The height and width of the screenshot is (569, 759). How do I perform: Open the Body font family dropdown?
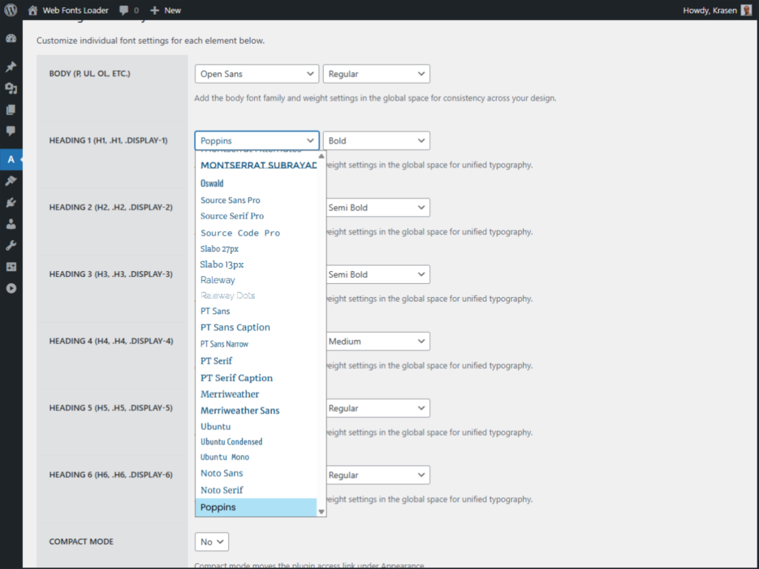256,73
